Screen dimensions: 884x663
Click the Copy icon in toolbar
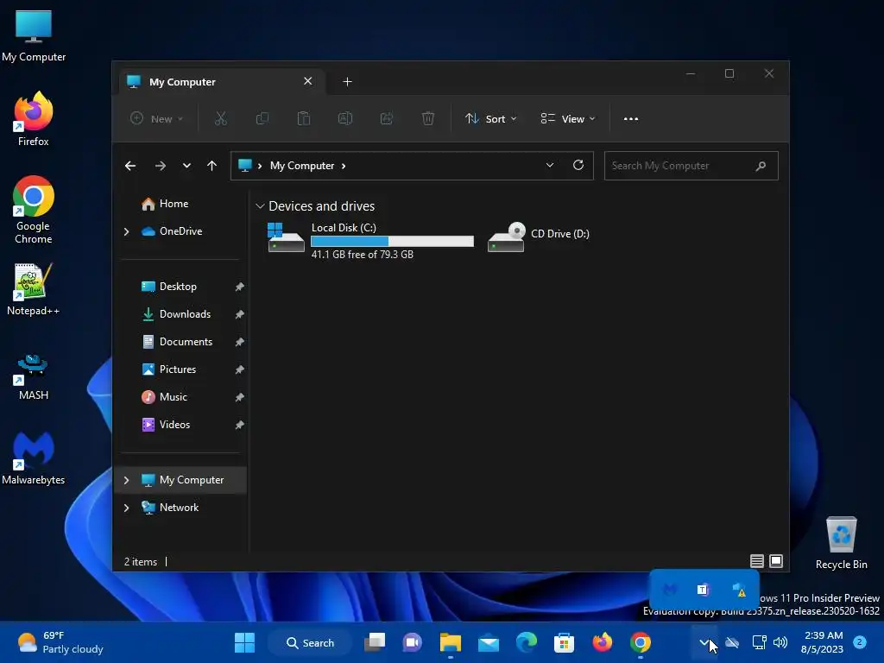(262, 118)
